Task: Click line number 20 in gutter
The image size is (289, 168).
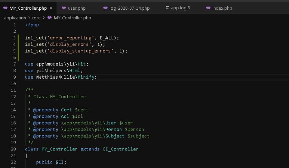Action: point(13,149)
